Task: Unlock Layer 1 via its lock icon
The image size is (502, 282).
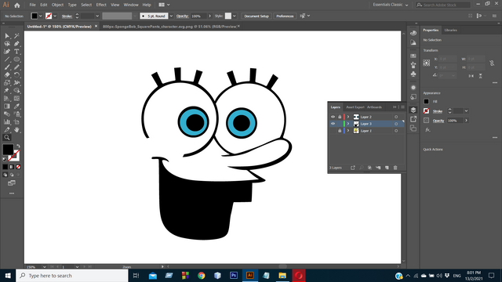Action: [x=340, y=131]
